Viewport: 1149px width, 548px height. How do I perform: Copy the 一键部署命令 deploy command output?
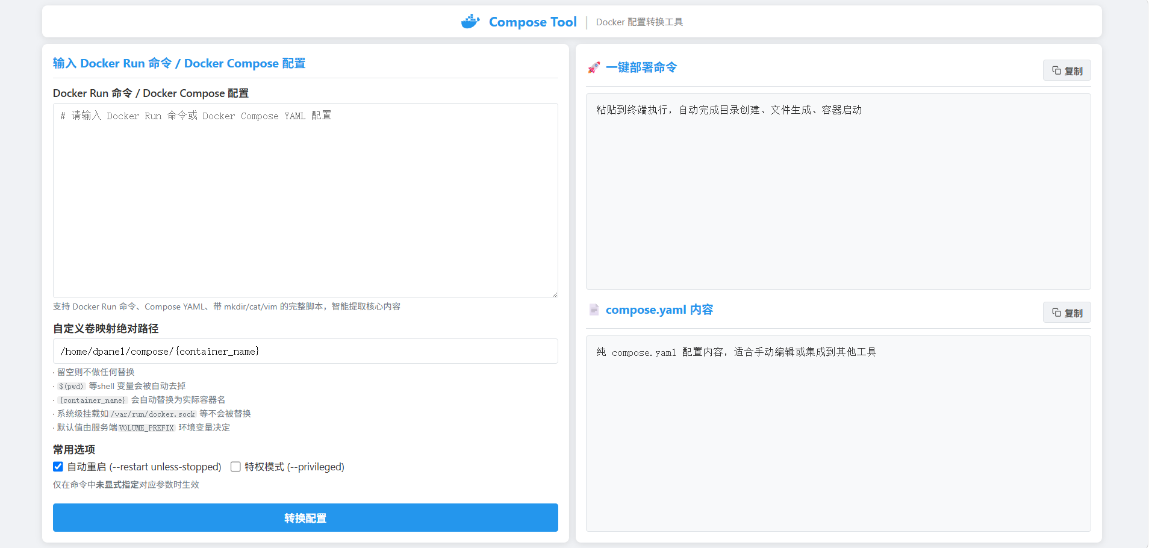1066,70
